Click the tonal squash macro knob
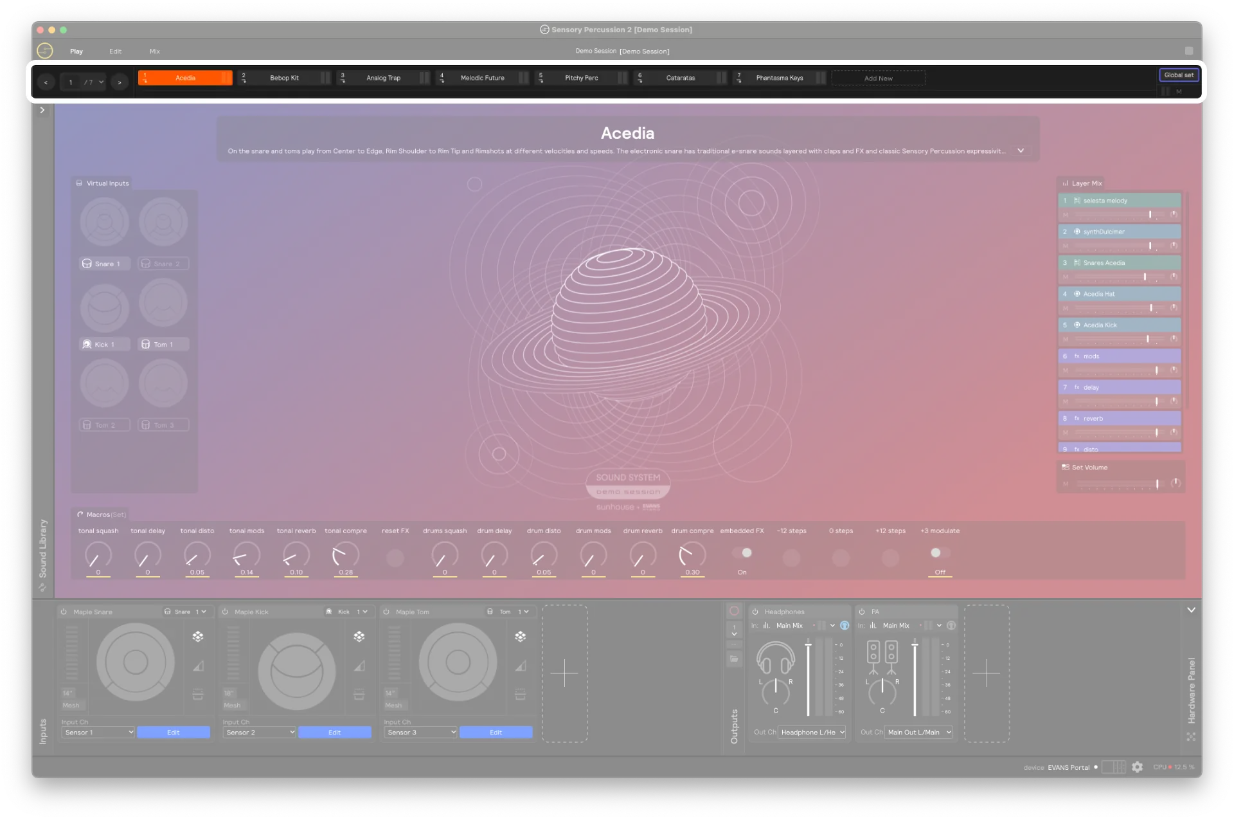The image size is (1234, 820). click(x=98, y=555)
